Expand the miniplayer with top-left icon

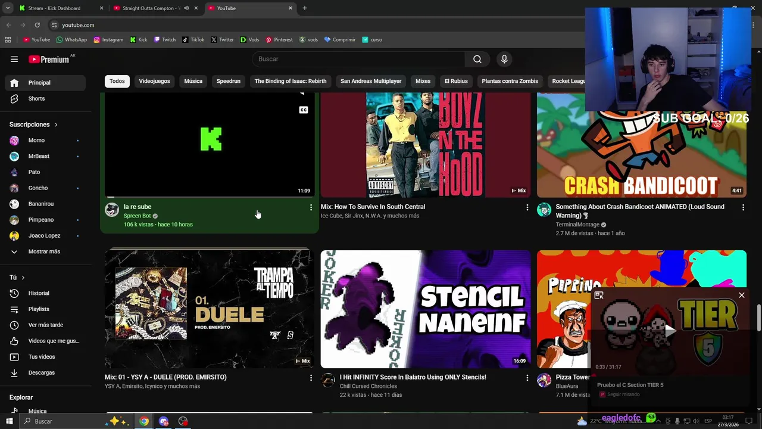click(599, 296)
